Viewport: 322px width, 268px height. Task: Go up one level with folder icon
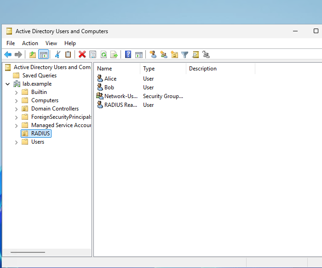click(x=33, y=54)
